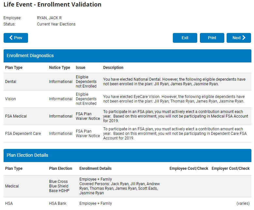
Task: Click the right chevron icon on Next
Action: (244, 38)
